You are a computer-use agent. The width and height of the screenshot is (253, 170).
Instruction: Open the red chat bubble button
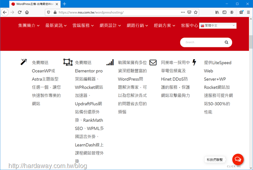coord(238,159)
